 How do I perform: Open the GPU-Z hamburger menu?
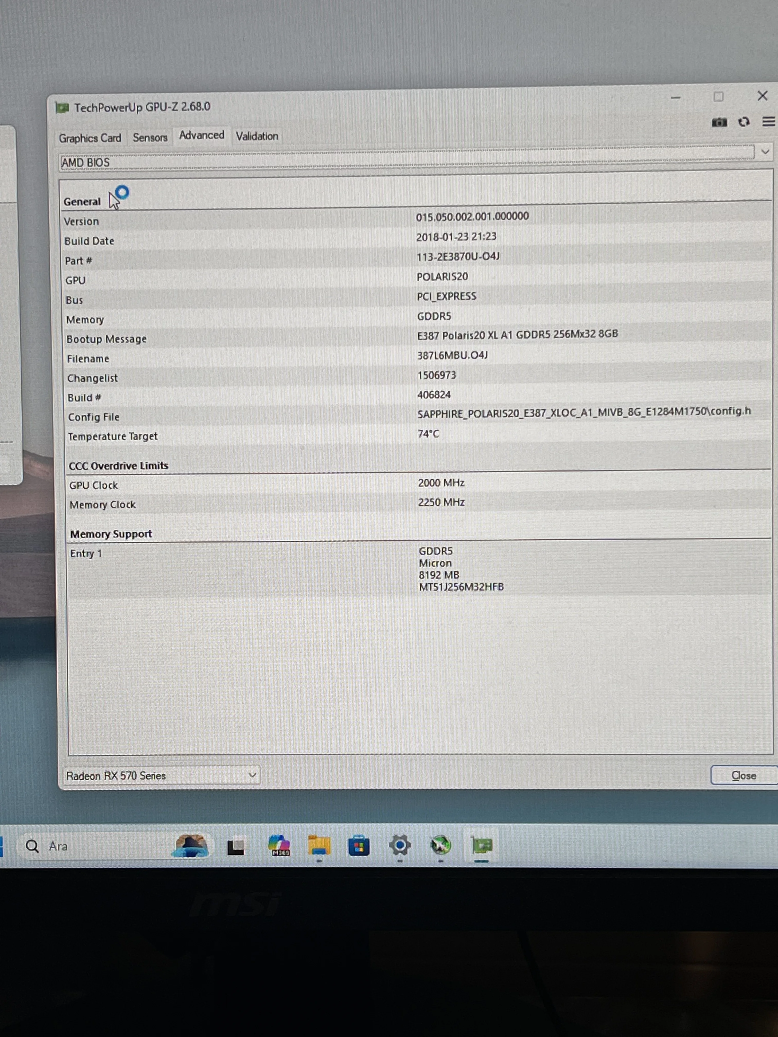(768, 122)
